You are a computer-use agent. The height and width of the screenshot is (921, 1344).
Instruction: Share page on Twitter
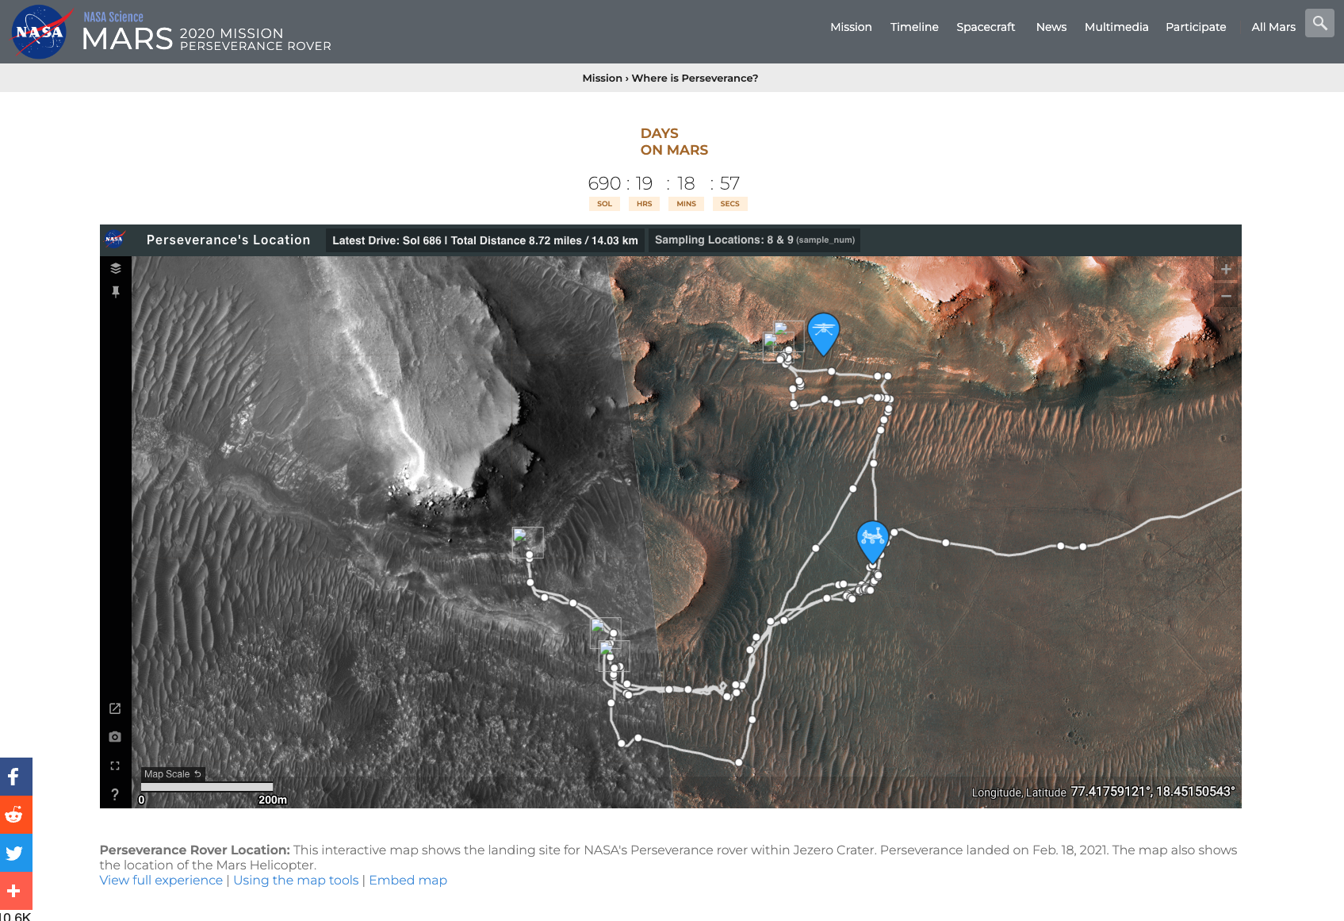tap(16, 853)
